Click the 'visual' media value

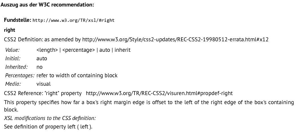[x=43, y=84]
